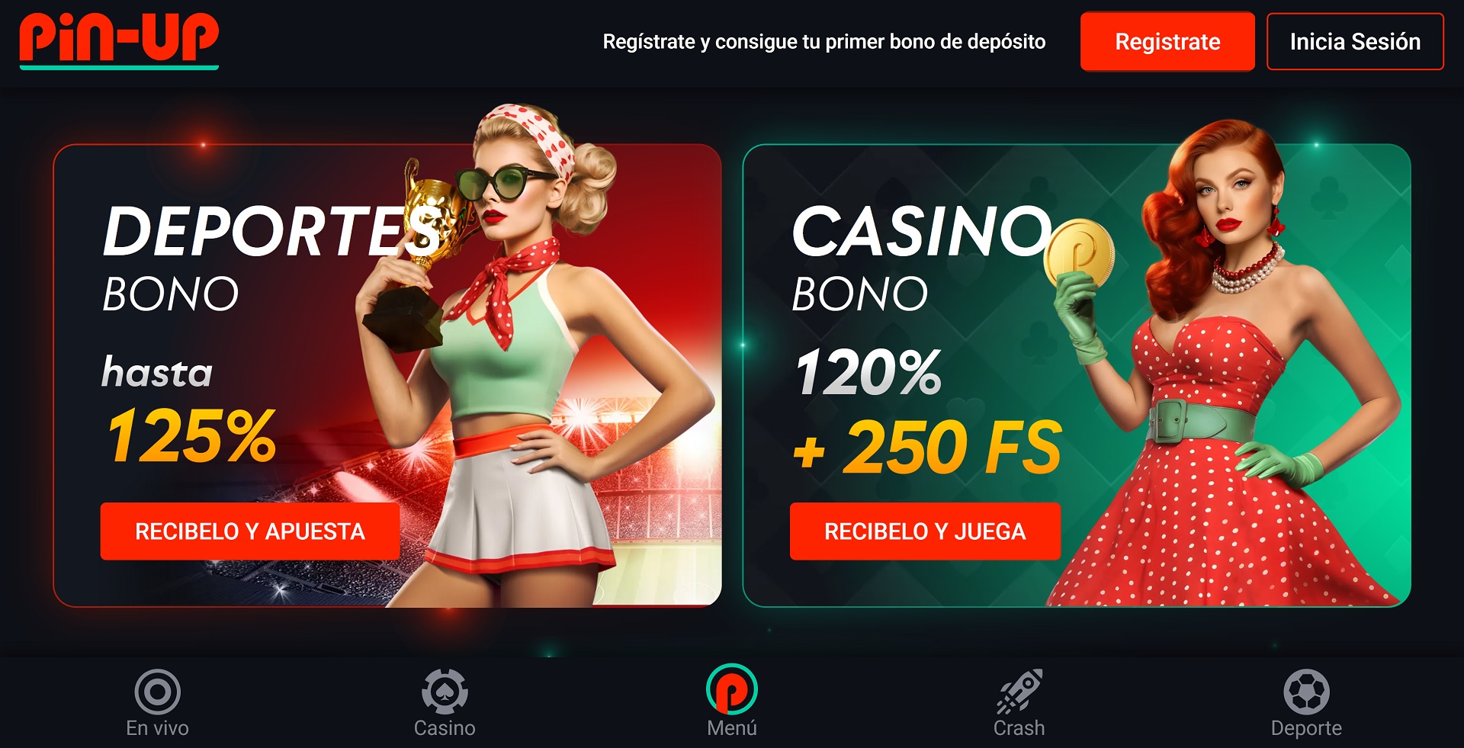Screen dimensions: 1464x748
Task: Select the En vivo tab label
Action: click(157, 728)
